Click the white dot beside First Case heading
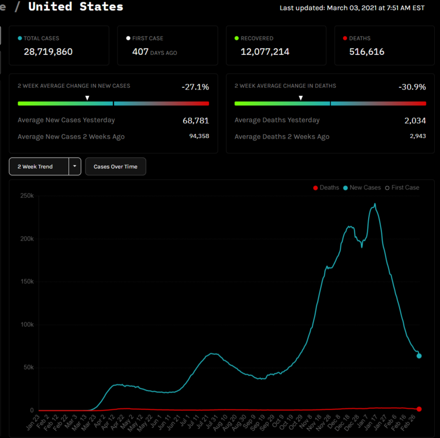This screenshot has width=440, height=438. (x=128, y=38)
